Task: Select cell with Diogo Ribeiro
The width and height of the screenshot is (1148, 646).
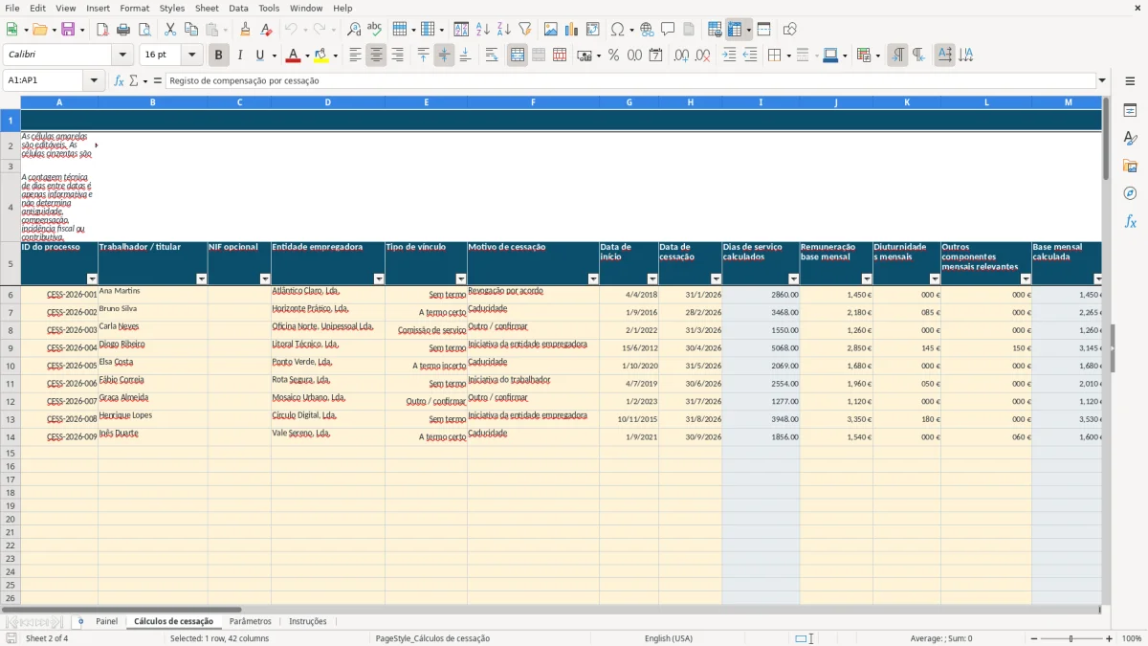Action: tap(152, 347)
